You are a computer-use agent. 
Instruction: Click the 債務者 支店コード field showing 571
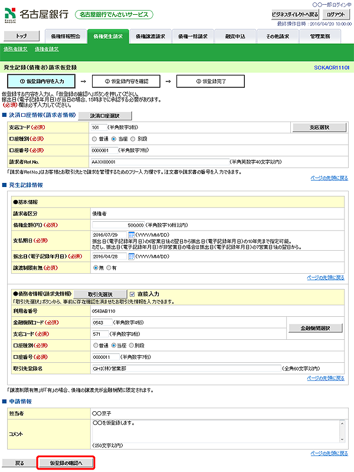click(100, 334)
